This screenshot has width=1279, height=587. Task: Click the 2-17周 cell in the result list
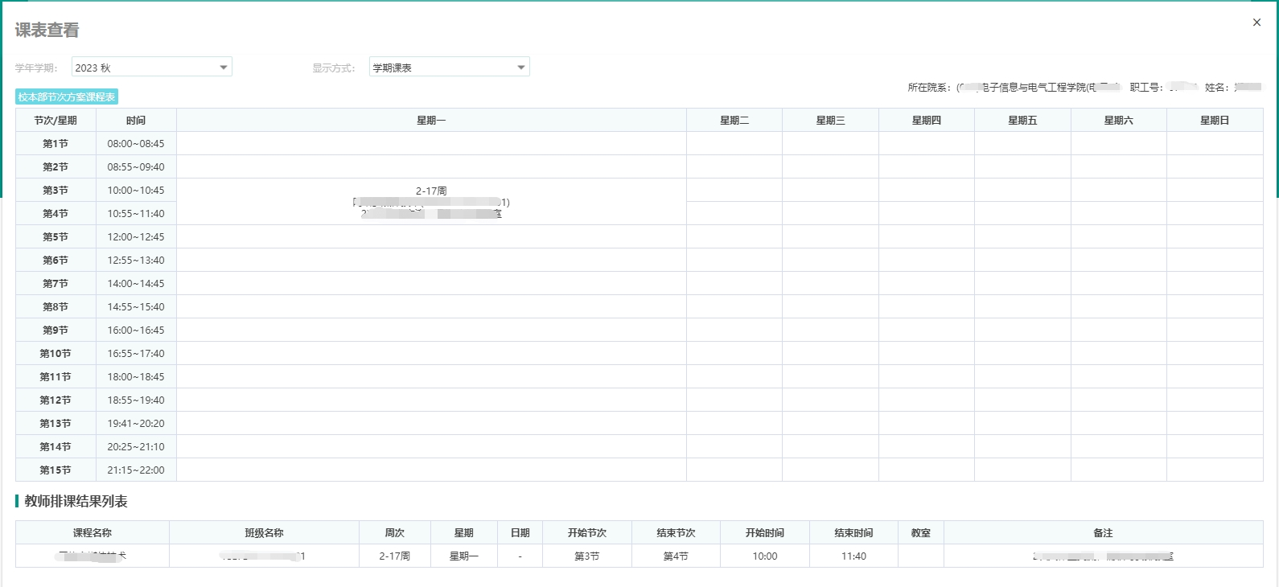pos(395,556)
